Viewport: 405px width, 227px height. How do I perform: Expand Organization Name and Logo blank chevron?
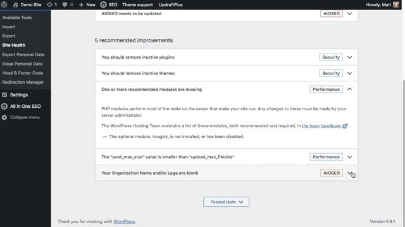349,173
